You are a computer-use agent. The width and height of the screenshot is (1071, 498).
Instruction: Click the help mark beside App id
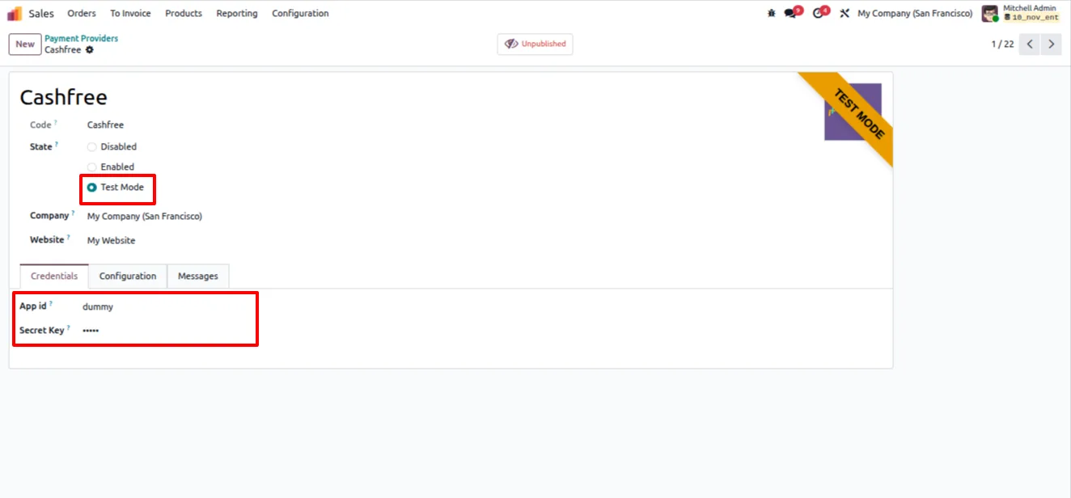51,303
